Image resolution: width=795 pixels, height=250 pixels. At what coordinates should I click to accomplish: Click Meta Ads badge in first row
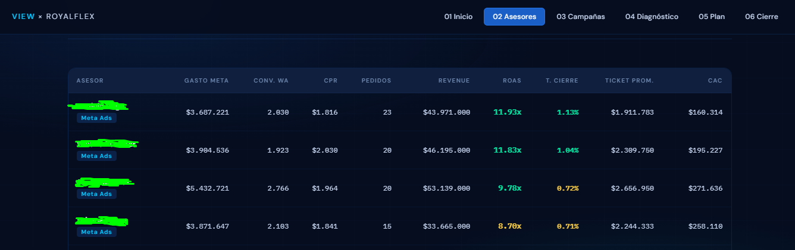[x=96, y=118]
